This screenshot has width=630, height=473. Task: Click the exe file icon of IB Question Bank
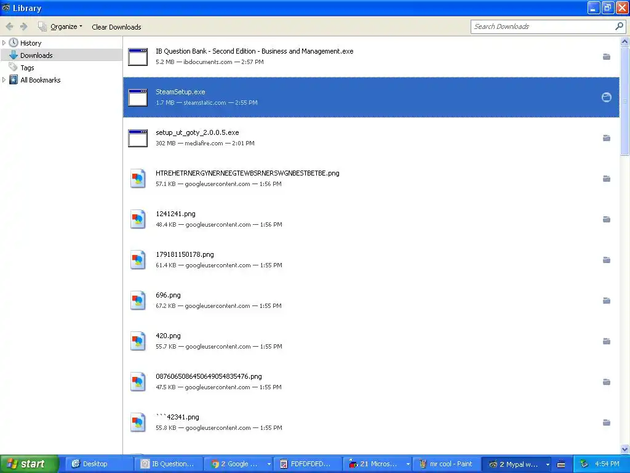138,57
